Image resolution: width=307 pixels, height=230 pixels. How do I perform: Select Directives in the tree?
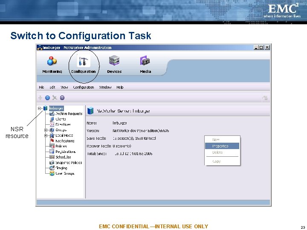click(63, 124)
